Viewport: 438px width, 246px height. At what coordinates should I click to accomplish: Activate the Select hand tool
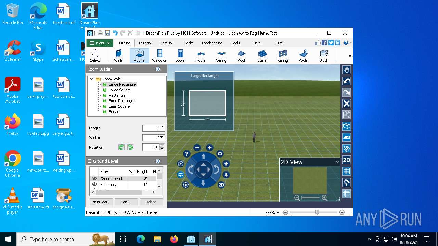coord(95,56)
